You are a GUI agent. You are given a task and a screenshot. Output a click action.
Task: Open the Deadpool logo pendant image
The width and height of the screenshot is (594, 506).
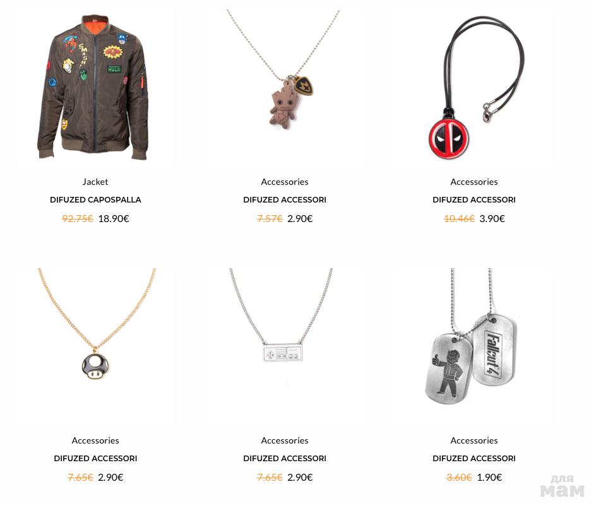point(474,88)
